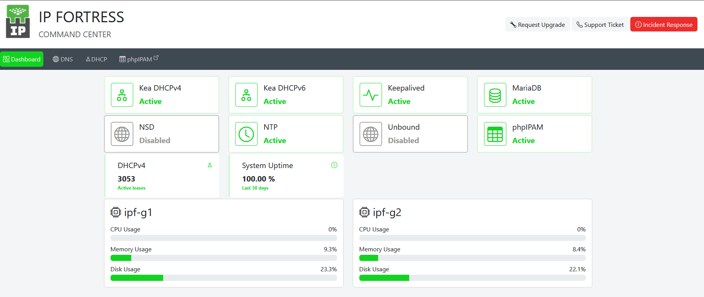This screenshot has height=297, width=704.
Task: Click the 'Active leases' label
Action: coord(132,188)
